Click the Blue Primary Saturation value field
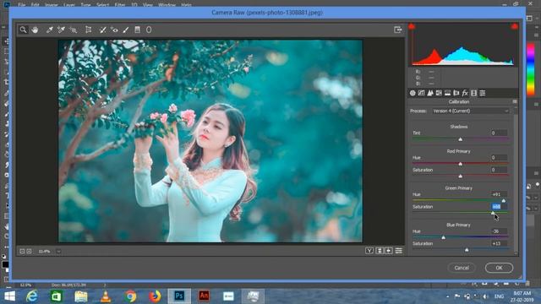 499,244
